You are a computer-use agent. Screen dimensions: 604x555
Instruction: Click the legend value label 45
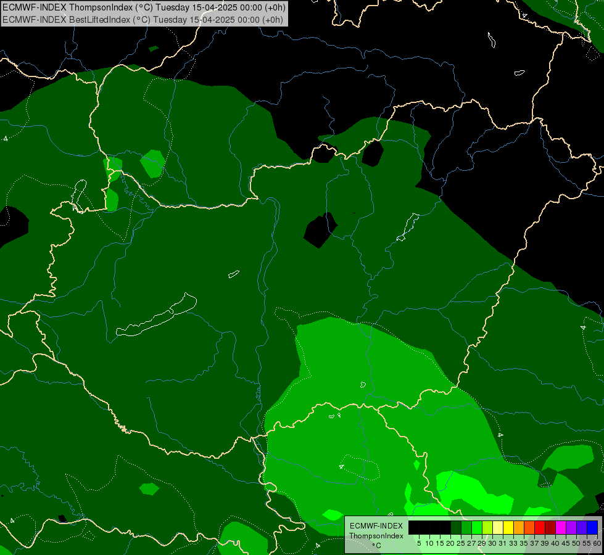click(566, 543)
